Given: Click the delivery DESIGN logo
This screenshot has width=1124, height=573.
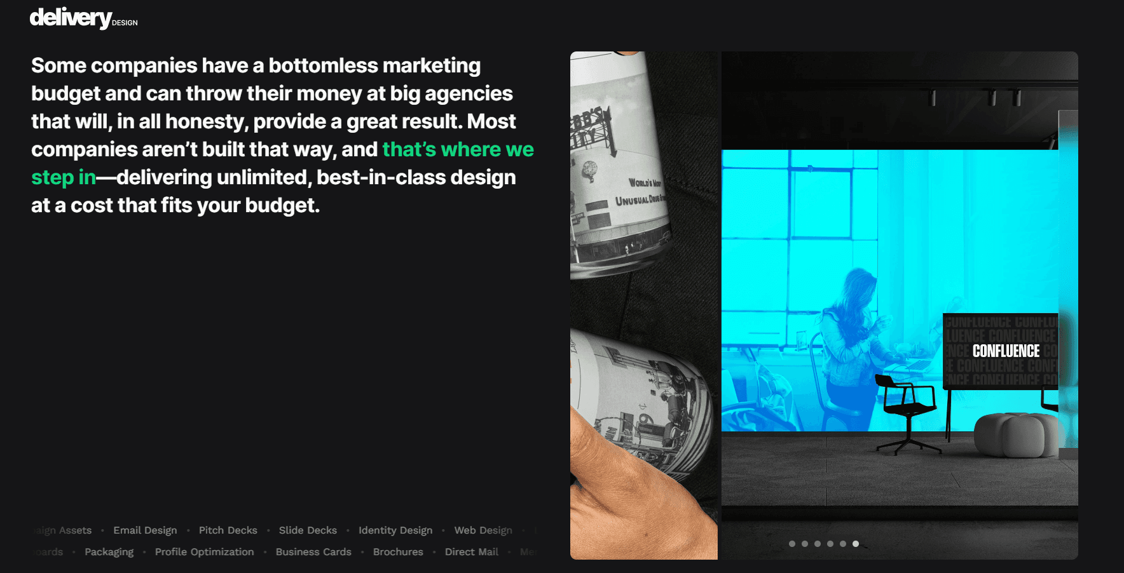Looking at the screenshot, I should point(83,18).
